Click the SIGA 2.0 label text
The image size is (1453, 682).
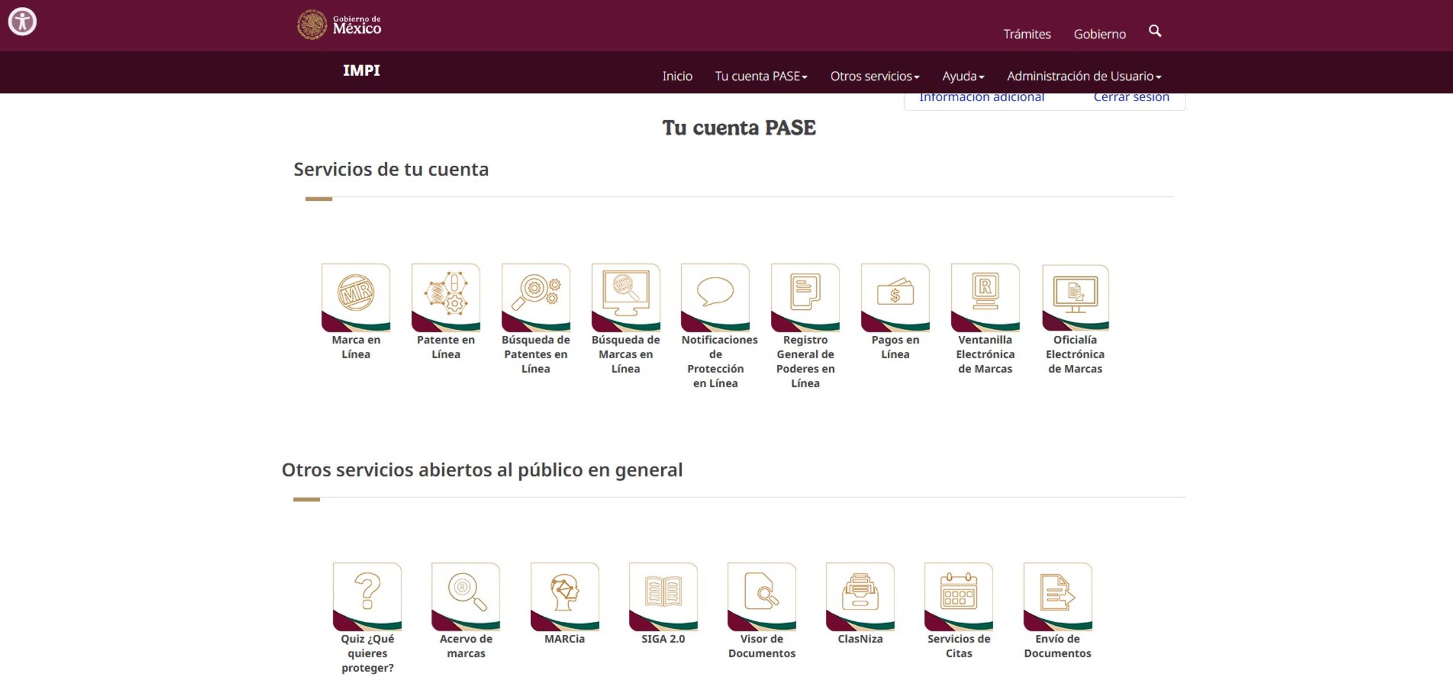pos(663,639)
